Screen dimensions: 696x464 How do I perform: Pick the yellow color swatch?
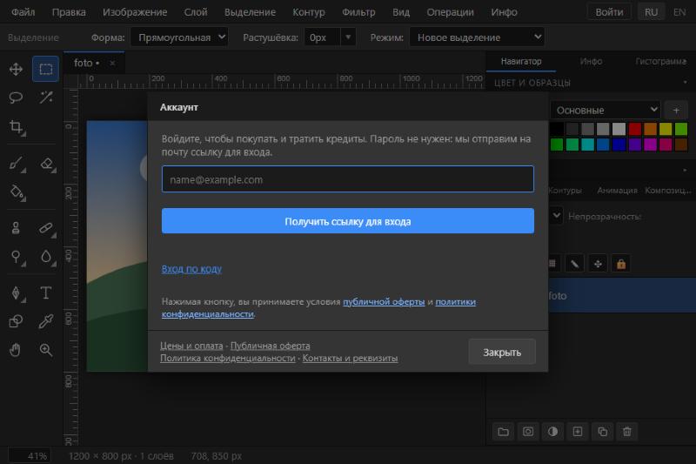pyautogui.click(x=666, y=129)
